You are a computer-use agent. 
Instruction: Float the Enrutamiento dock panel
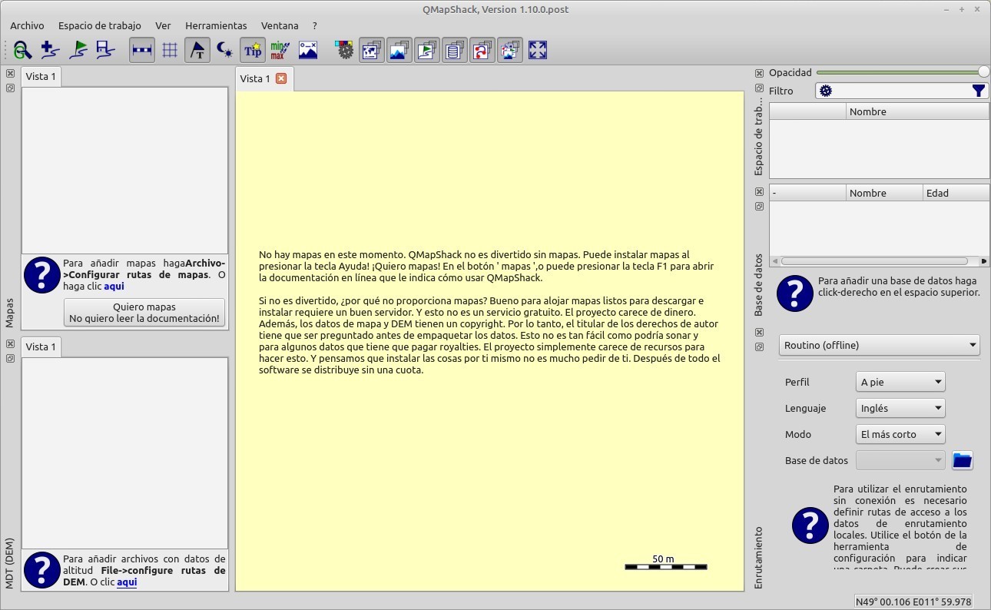[759, 347]
